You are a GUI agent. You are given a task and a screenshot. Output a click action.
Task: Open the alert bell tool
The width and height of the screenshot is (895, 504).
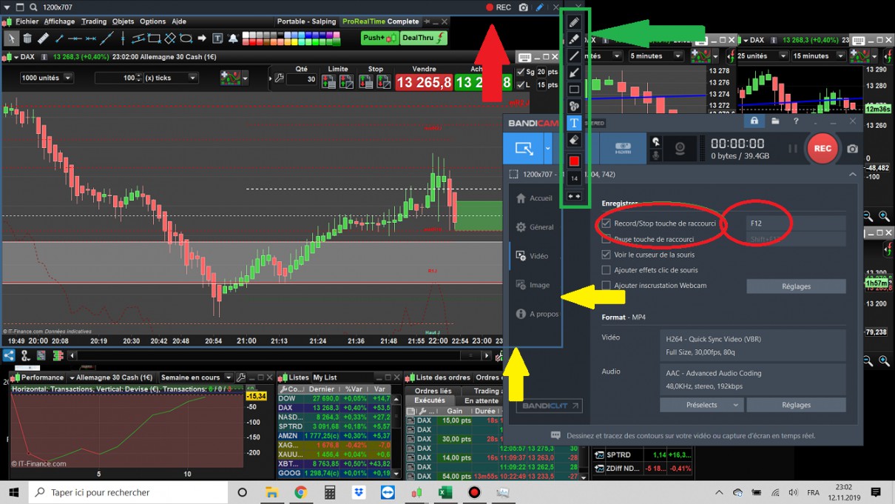233,38
